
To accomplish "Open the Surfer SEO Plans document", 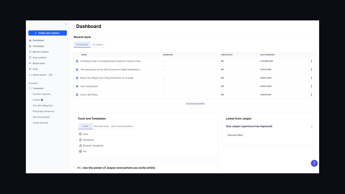I will click(89, 95).
